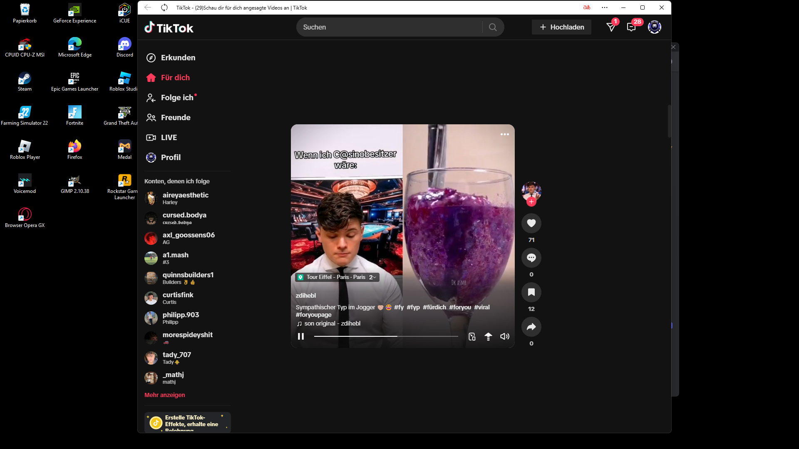Mute the video with the speaker icon
This screenshot has width=799, height=449.
[505, 336]
